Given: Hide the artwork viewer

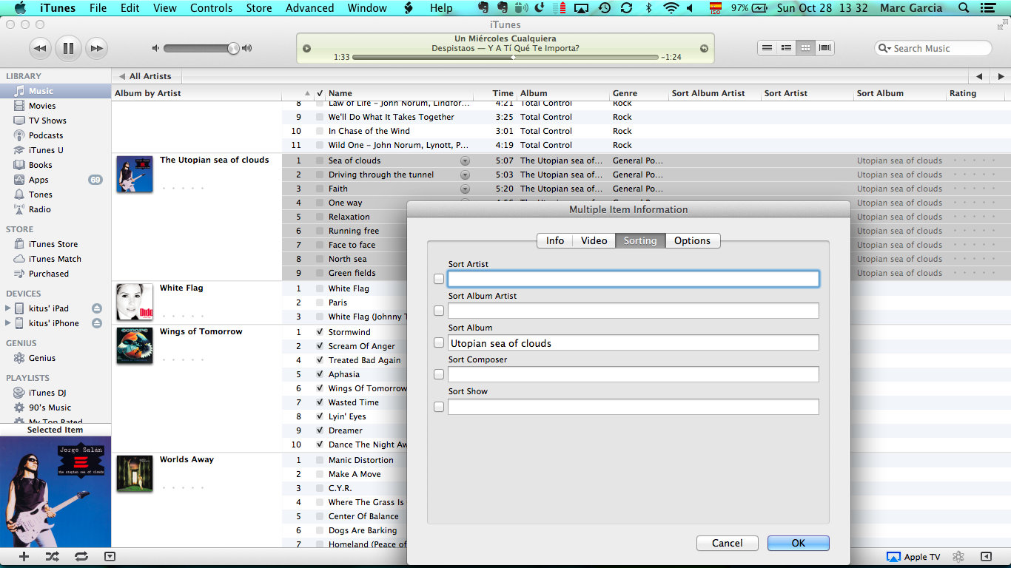Looking at the screenshot, I should click(110, 557).
